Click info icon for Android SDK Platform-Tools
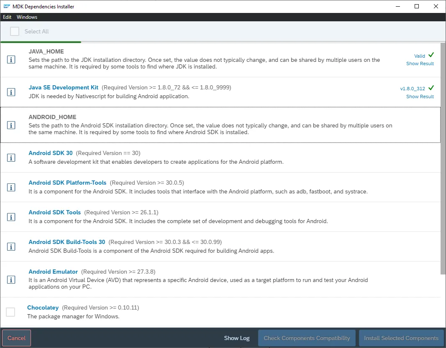The height and width of the screenshot is (348, 446). pyautogui.click(x=11, y=187)
